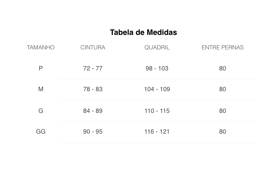
Task: Select the CINTURA column header
Action: (93, 47)
